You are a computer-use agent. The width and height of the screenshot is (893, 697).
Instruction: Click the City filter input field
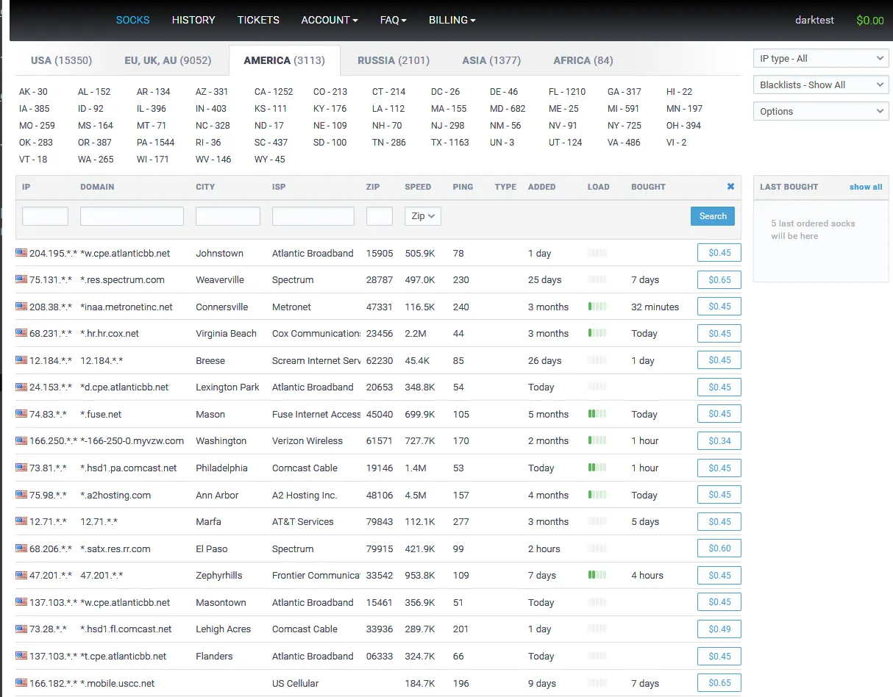[x=227, y=216]
